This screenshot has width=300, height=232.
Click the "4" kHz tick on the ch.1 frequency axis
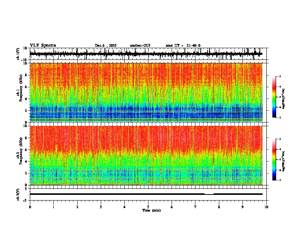(x=27, y=99)
